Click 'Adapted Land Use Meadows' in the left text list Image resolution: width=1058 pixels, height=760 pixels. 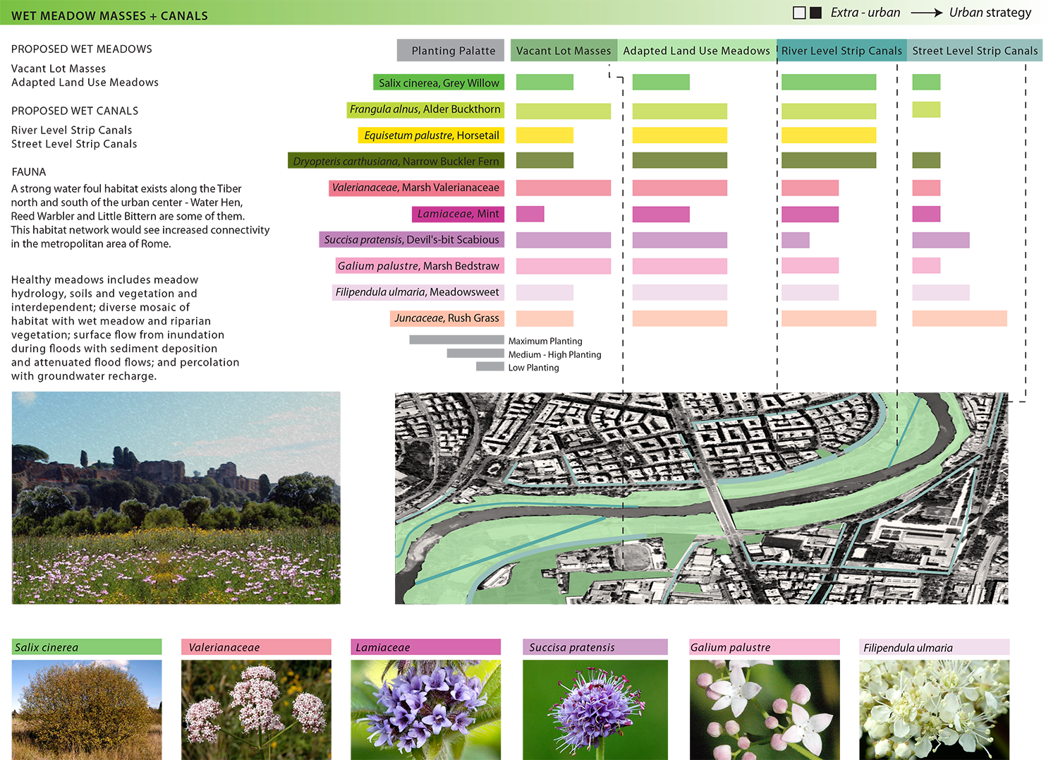click(x=85, y=83)
